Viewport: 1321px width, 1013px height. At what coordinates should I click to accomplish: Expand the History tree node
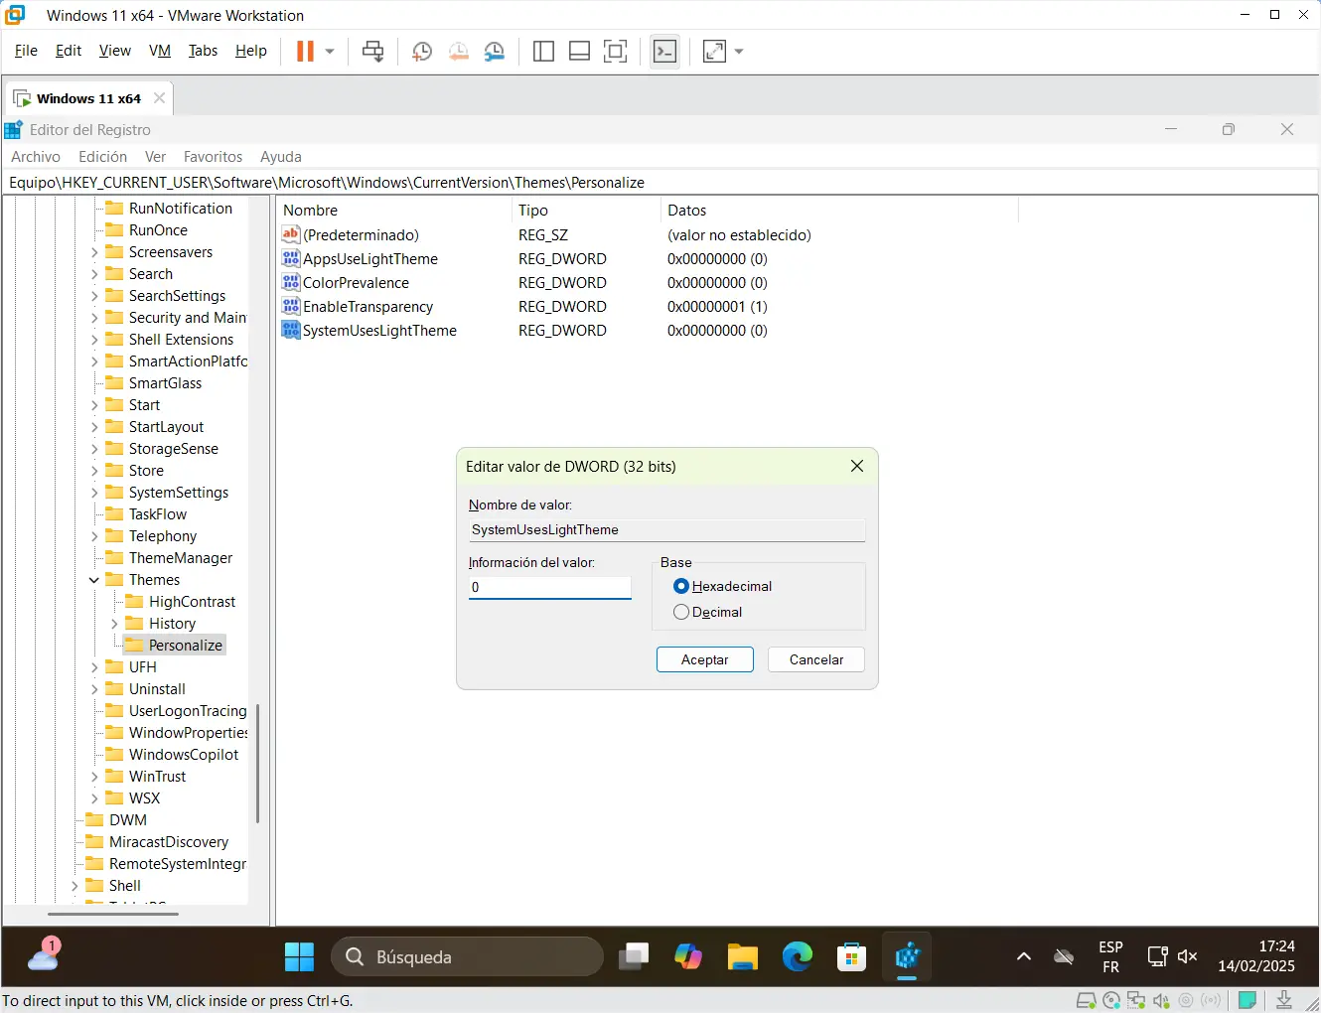pyautogui.click(x=114, y=624)
